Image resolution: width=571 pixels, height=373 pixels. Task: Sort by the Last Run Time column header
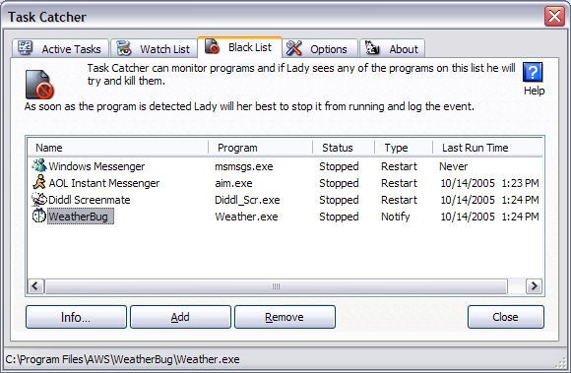click(x=487, y=148)
